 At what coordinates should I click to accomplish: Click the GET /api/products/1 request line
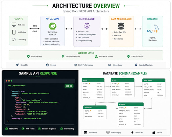[17, 86]
